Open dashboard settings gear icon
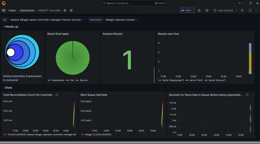 pyautogui.click(x=207, y=10)
